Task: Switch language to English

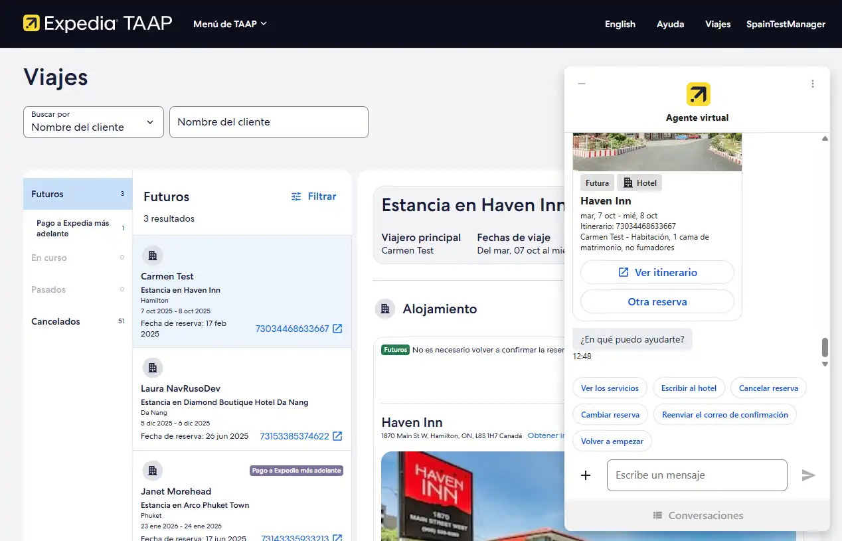Action: tap(620, 24)
